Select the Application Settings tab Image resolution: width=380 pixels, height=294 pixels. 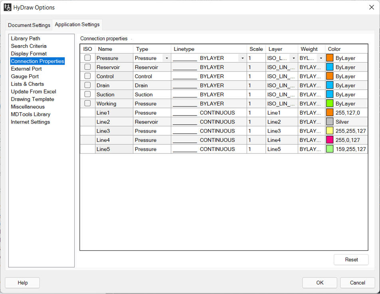pos(77,24)
